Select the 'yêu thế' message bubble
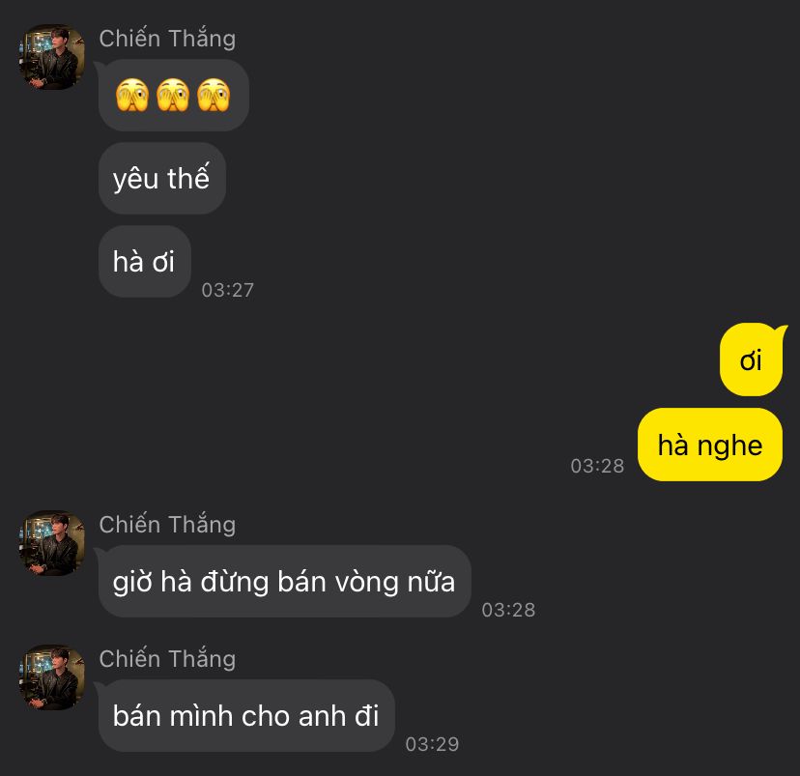Image resolution: width=800 pixels, height=776 pixels. 161,178
